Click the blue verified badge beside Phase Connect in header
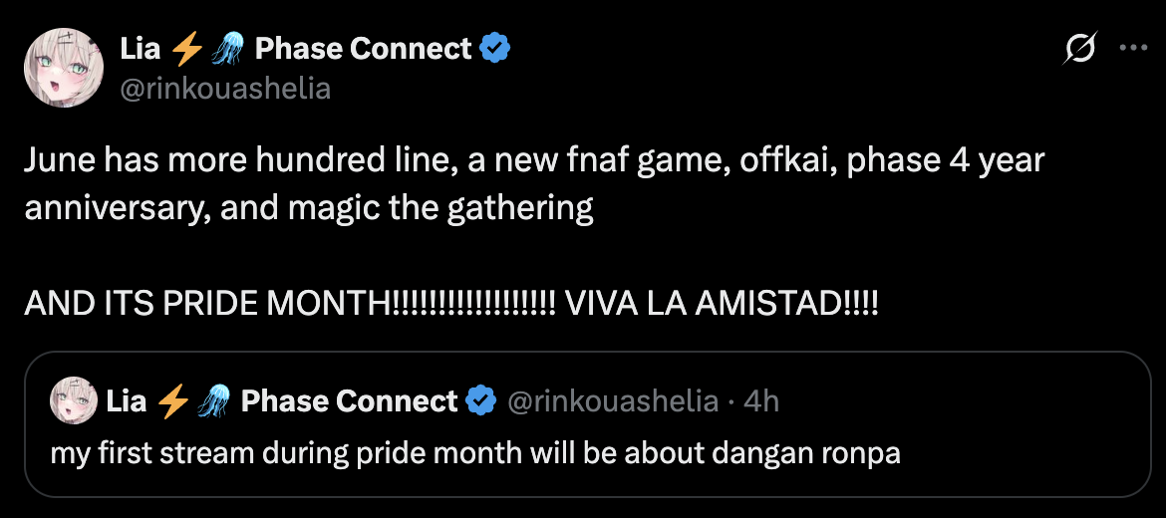 pos(495,48)
